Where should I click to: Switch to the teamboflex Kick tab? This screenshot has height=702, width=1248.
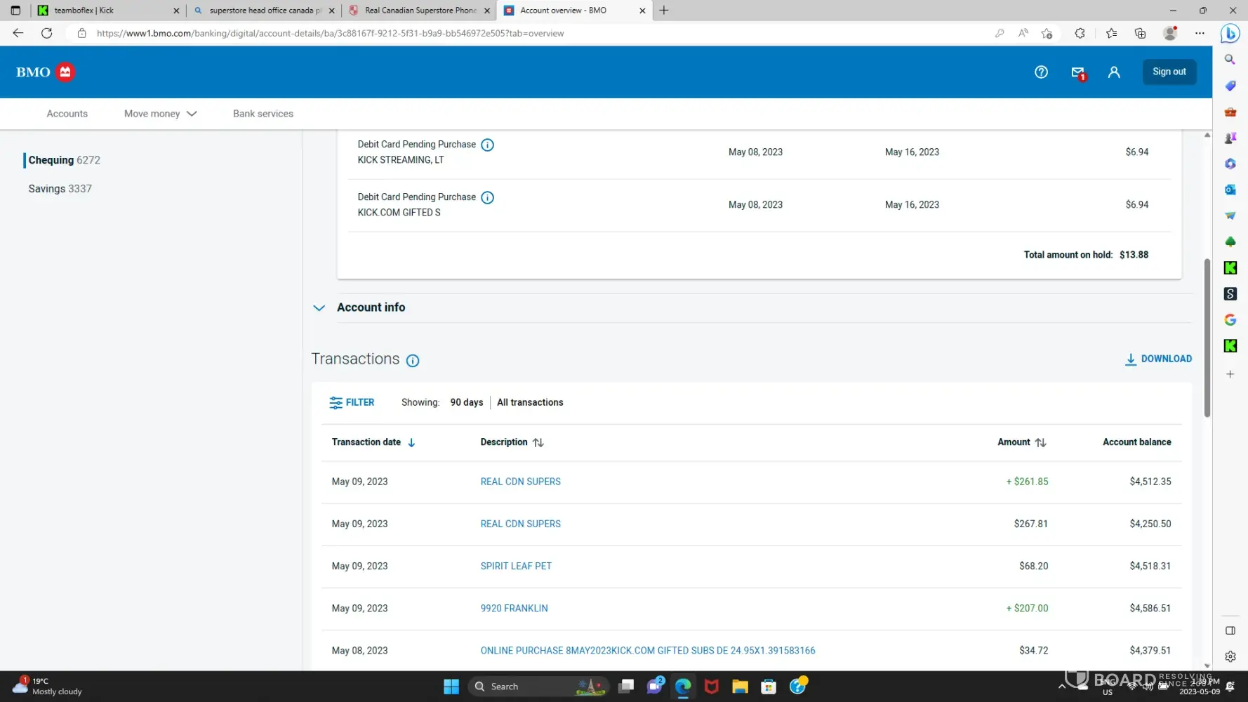pyautogui.click(x=105, y=11)
